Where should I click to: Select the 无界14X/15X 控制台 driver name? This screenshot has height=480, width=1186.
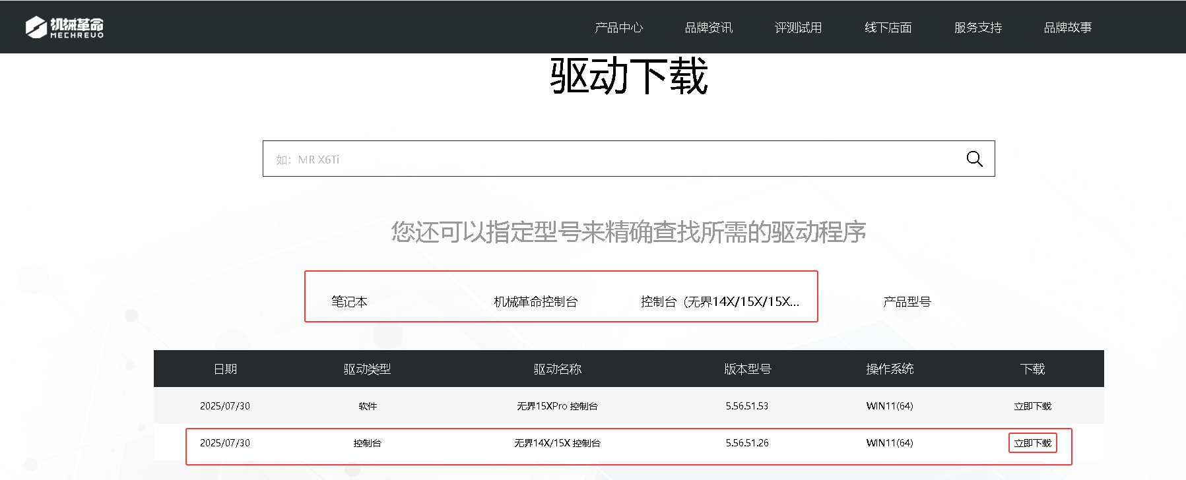pyautogui.click(x=558, y=443)
